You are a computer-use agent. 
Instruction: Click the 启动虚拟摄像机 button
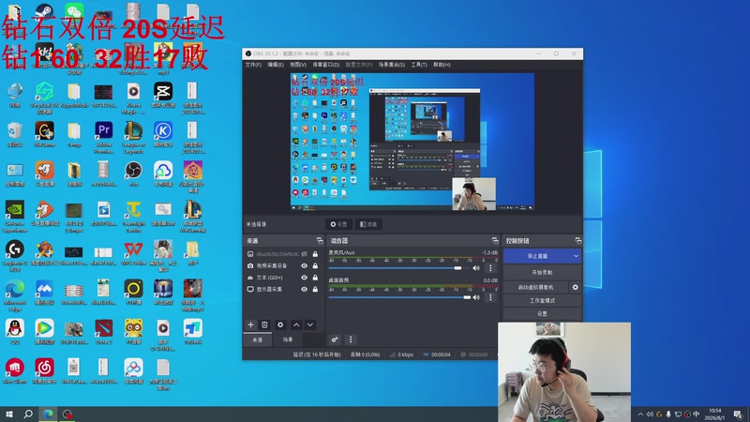tap(535, 287)
